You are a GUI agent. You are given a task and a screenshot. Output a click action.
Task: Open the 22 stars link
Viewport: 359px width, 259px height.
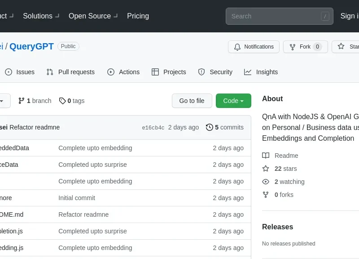279,169
